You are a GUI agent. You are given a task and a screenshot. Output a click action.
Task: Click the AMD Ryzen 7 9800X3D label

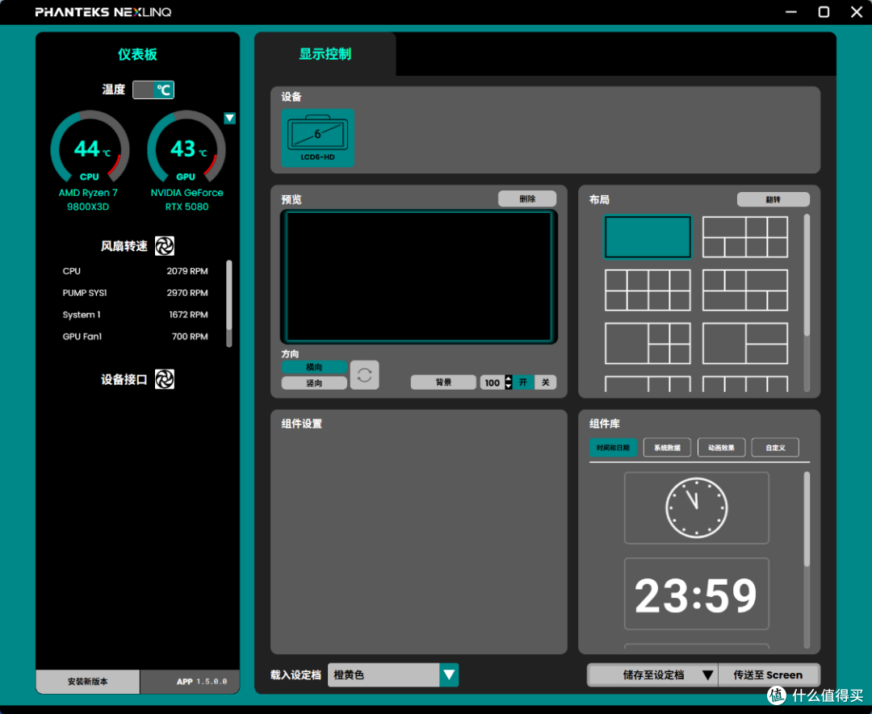[88, 199]
